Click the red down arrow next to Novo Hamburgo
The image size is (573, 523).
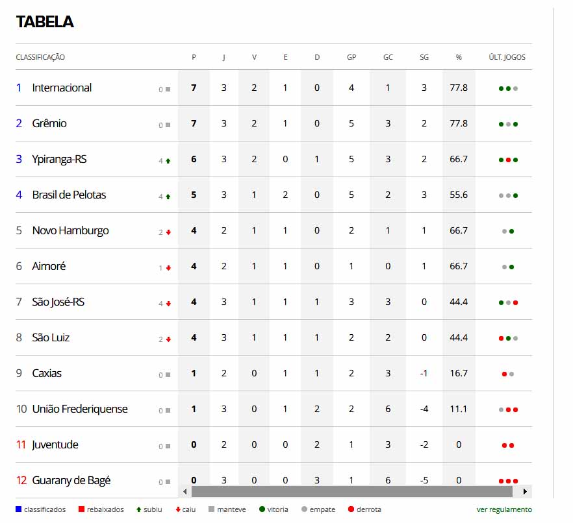(168, 232)
